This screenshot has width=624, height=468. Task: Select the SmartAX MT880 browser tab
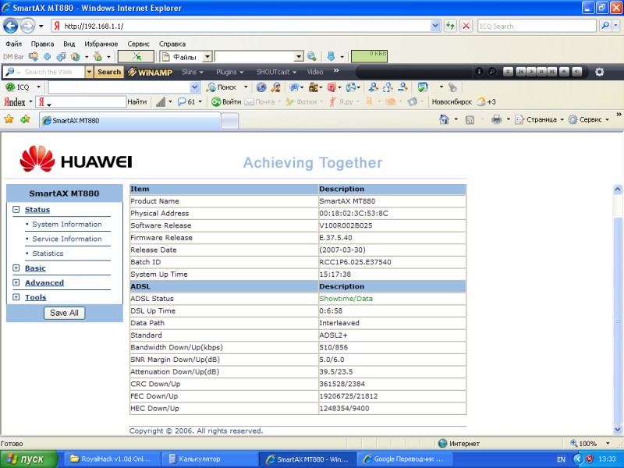tap(129, 121)
